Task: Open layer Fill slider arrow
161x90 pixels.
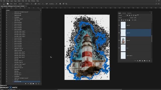Action: (138, 20)
